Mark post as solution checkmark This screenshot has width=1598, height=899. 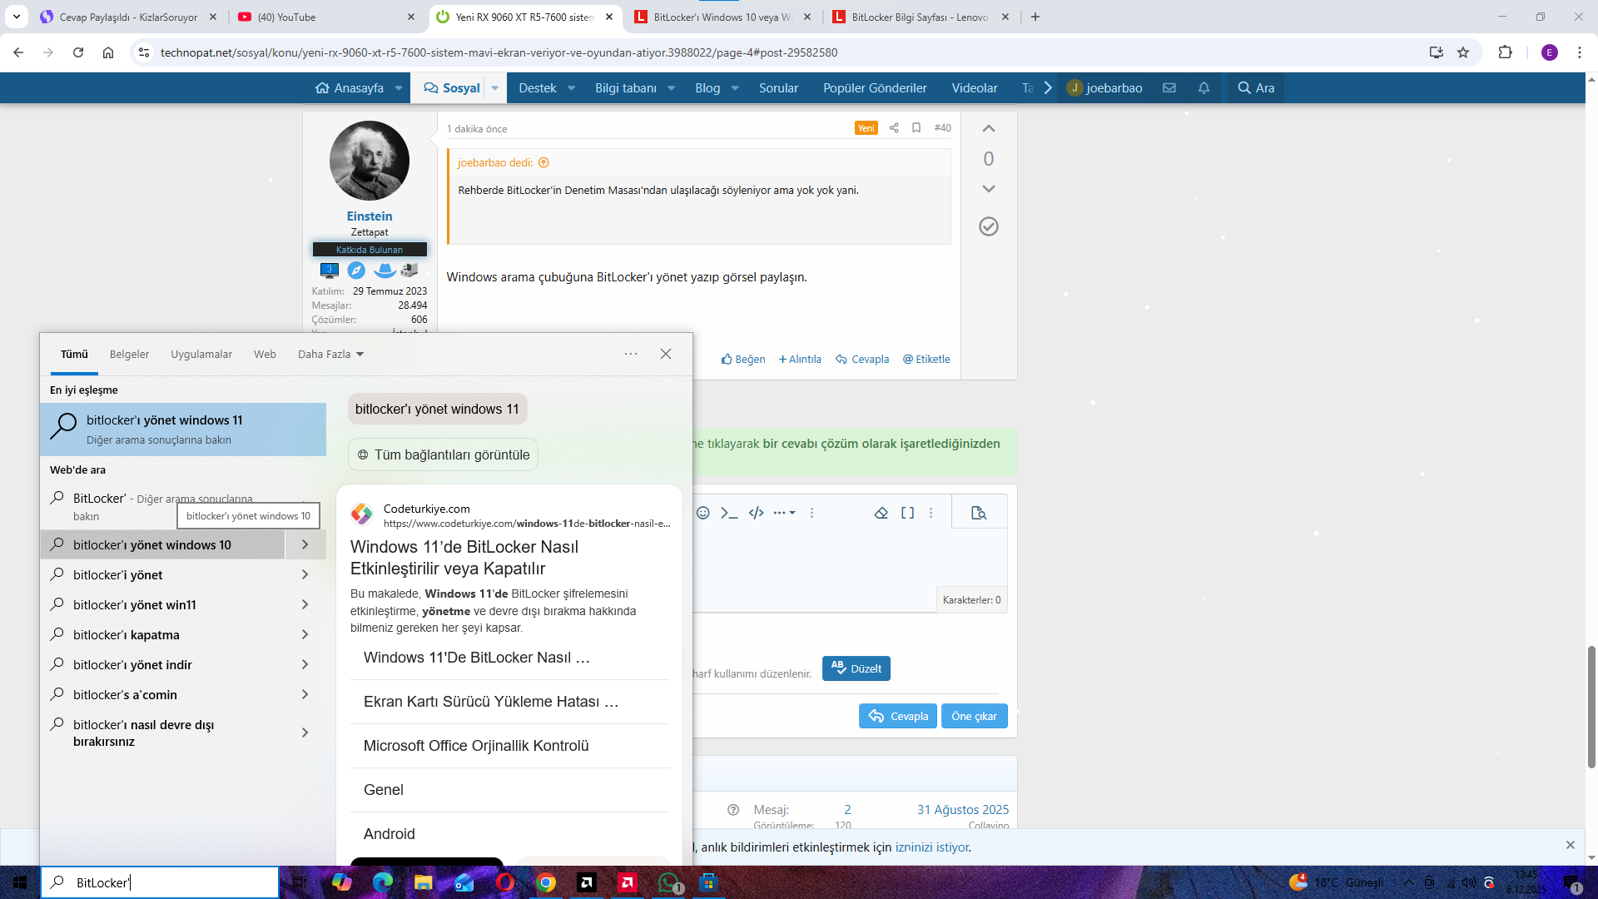point(988,226)
